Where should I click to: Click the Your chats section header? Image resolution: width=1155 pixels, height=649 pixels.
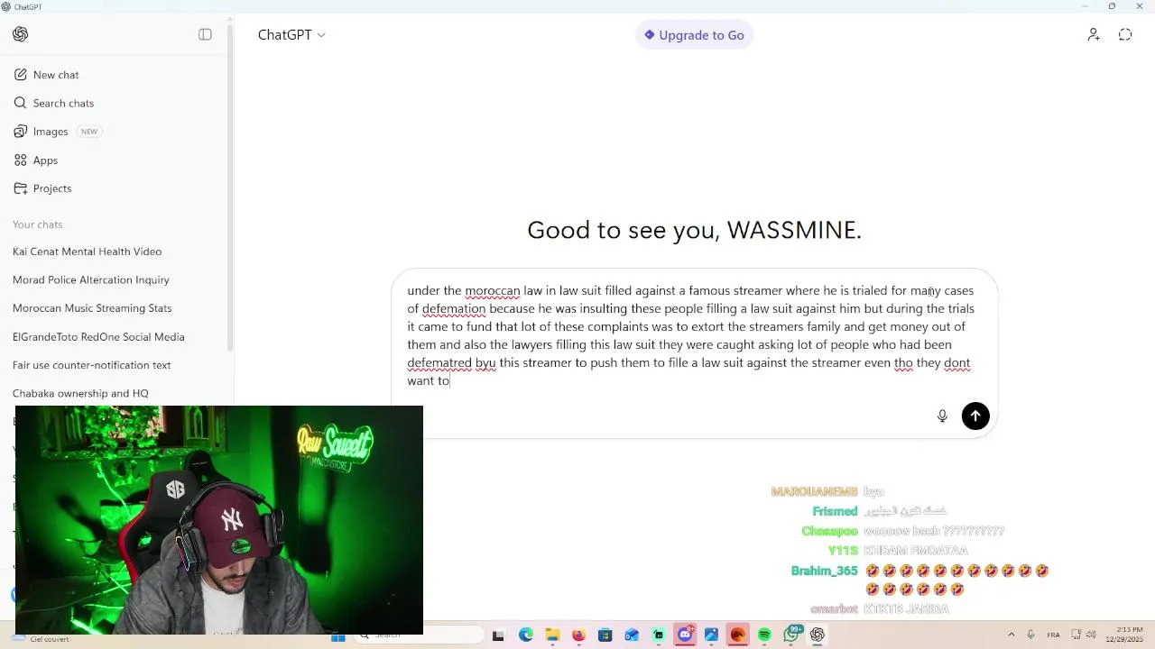pyautogui.click(x=37, y=224)
